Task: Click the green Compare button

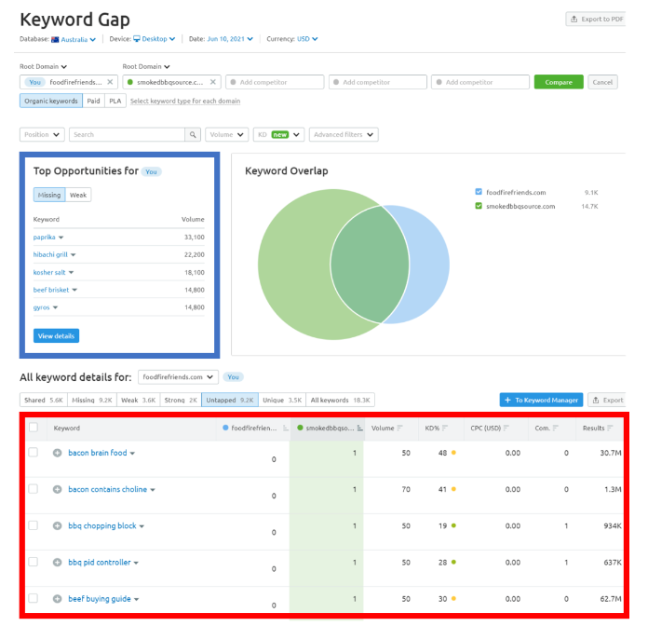Action: 559,82
